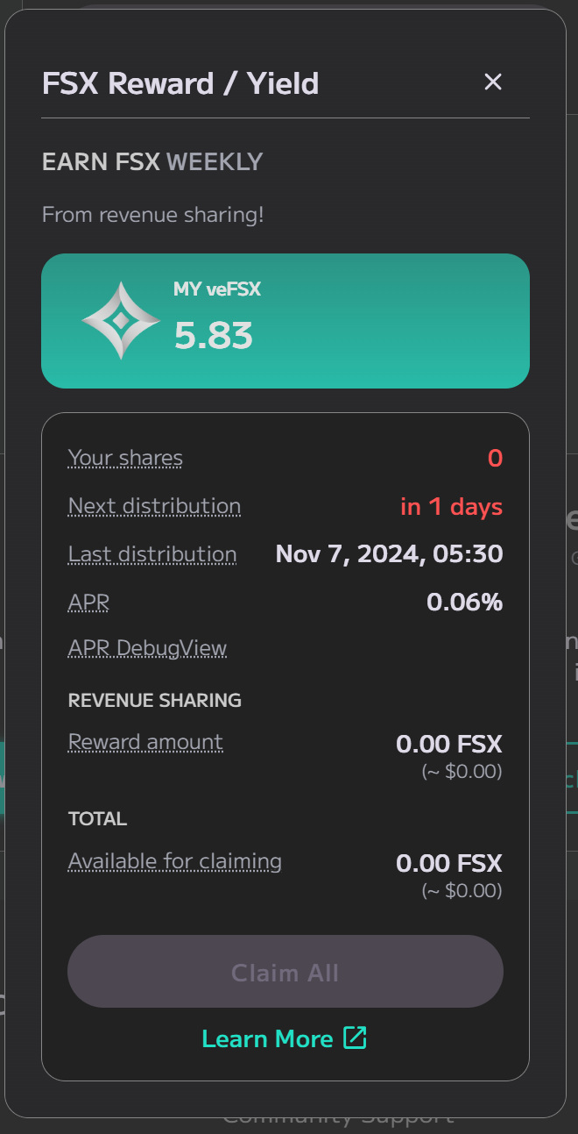Viewport: 578px width, 1134px height.
Task: Click the Nov 7, 2024, 05:30 date
Action: 389,554
